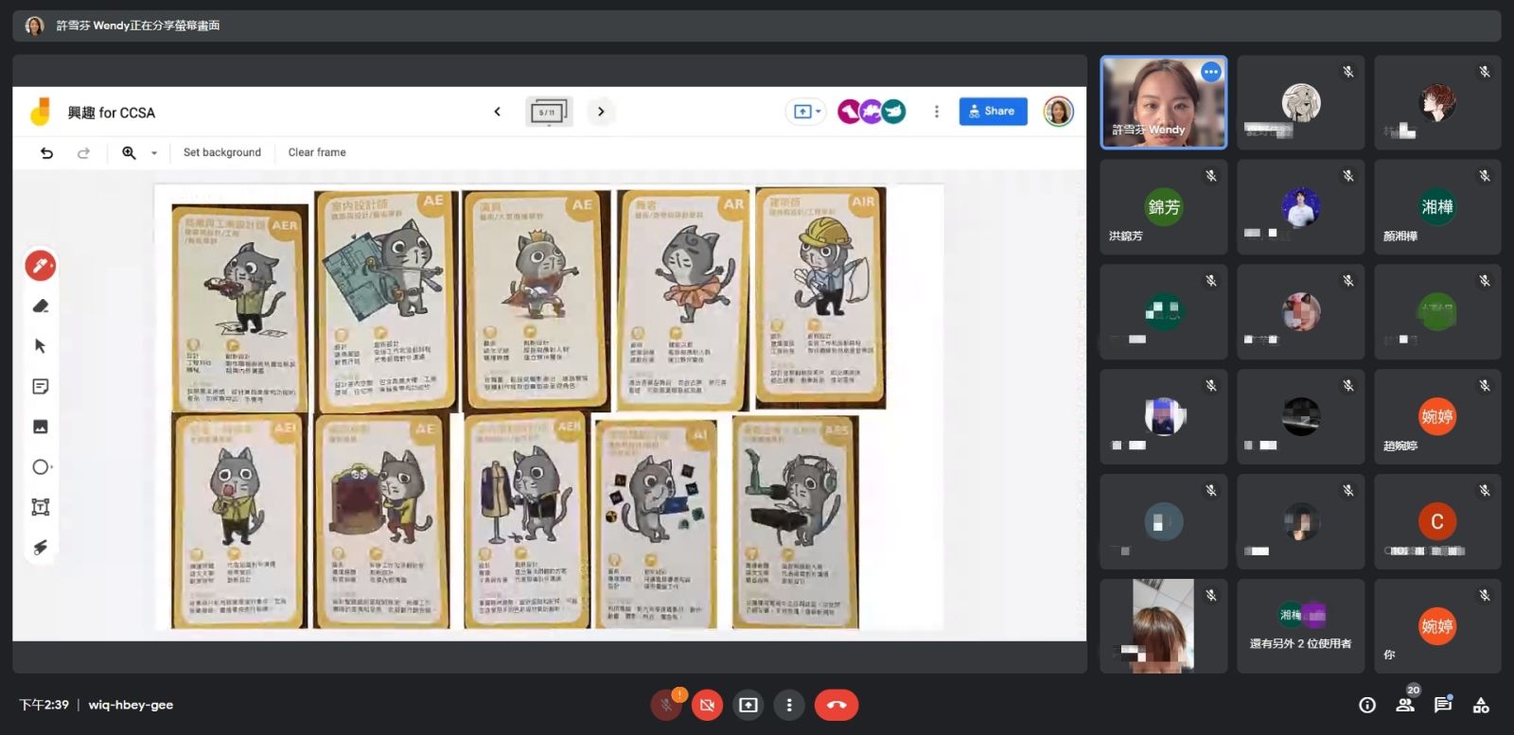View the collaborator avatars group
Viewport: 1514px width, 735px height.
point(871,112)
